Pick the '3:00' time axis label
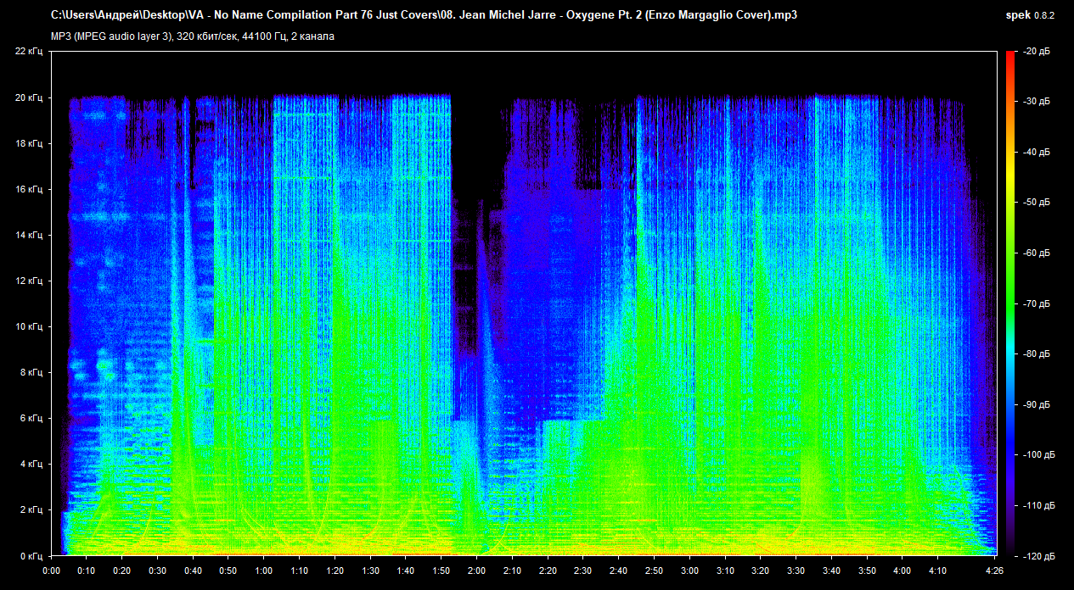Viewport: 1074px width, 590px height. tap(690, 571)
